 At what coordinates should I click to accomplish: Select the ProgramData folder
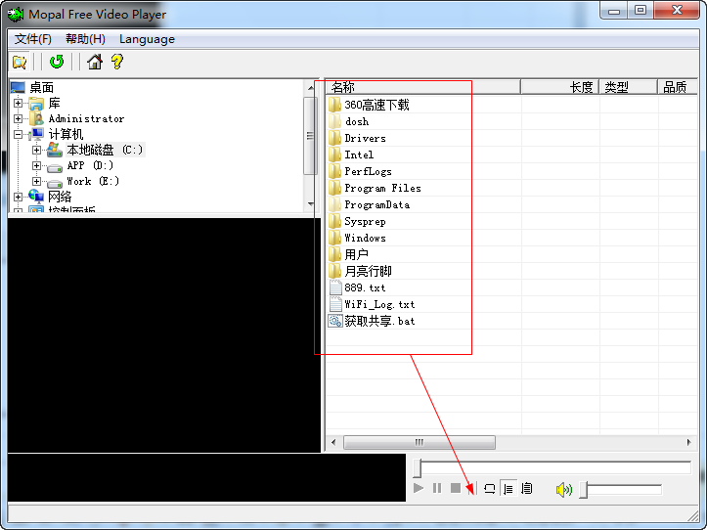click(376, 204)
